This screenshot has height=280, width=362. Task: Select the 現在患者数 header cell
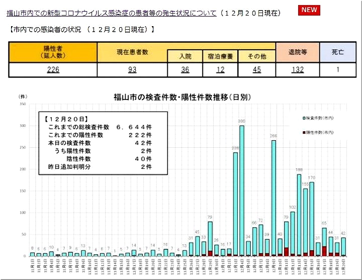[132, 52]
